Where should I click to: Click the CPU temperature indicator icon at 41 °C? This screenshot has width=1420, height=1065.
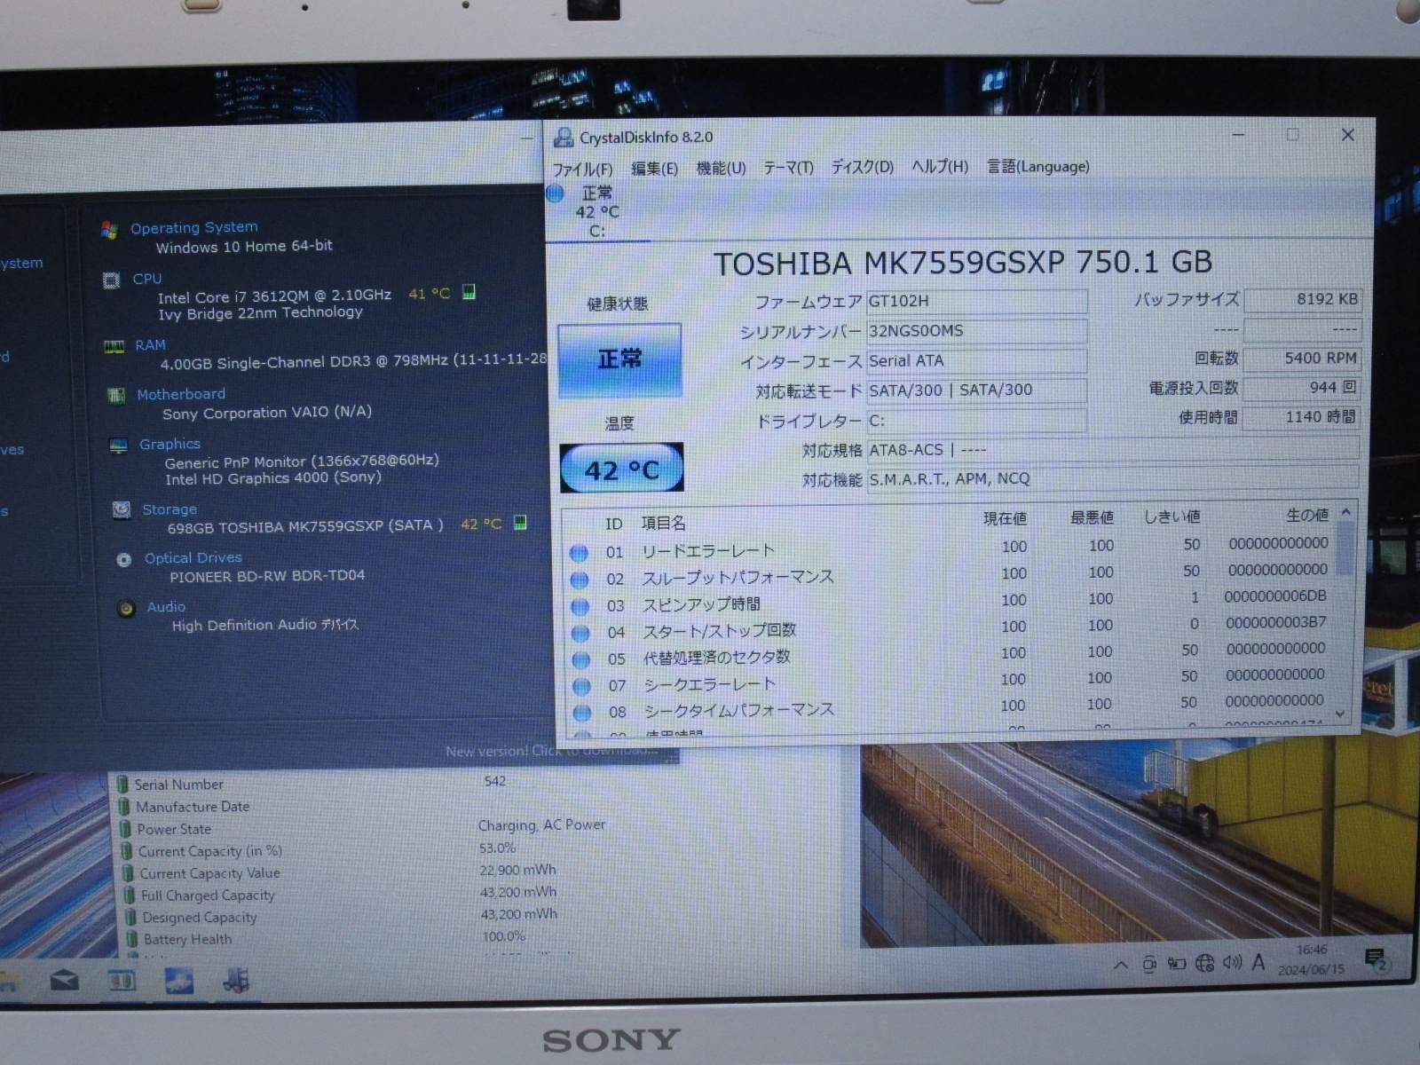[469, 292]
